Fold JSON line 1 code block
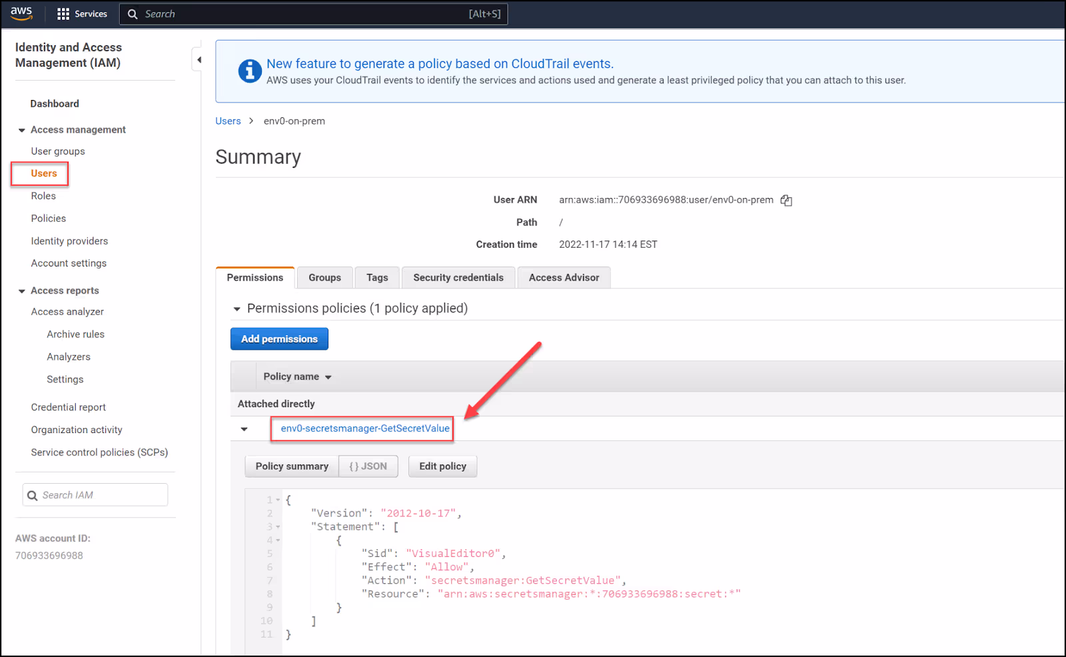Image resolution: width=1066 pixels, height=657 pixels. point(278,500)
